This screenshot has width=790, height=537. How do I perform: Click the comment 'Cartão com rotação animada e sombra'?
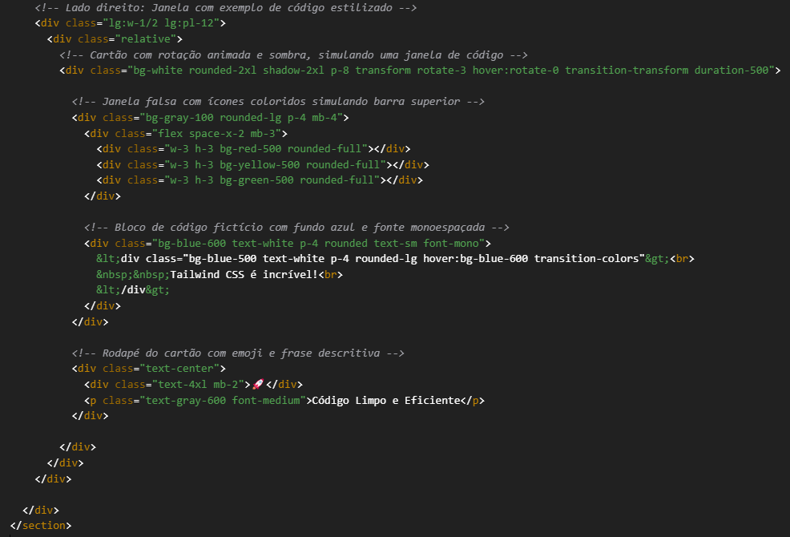(293, 55)
